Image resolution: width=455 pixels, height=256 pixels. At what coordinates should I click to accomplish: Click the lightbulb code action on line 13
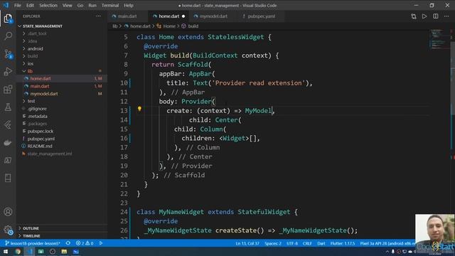pyautogui.click(x=139, y=109)
